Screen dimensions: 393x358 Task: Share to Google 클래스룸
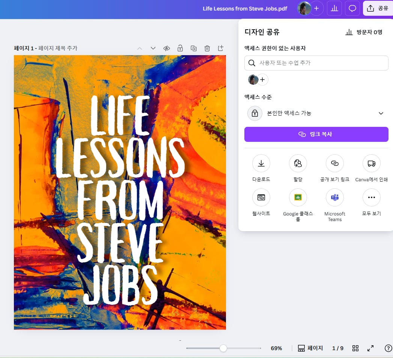pos(298,197)
